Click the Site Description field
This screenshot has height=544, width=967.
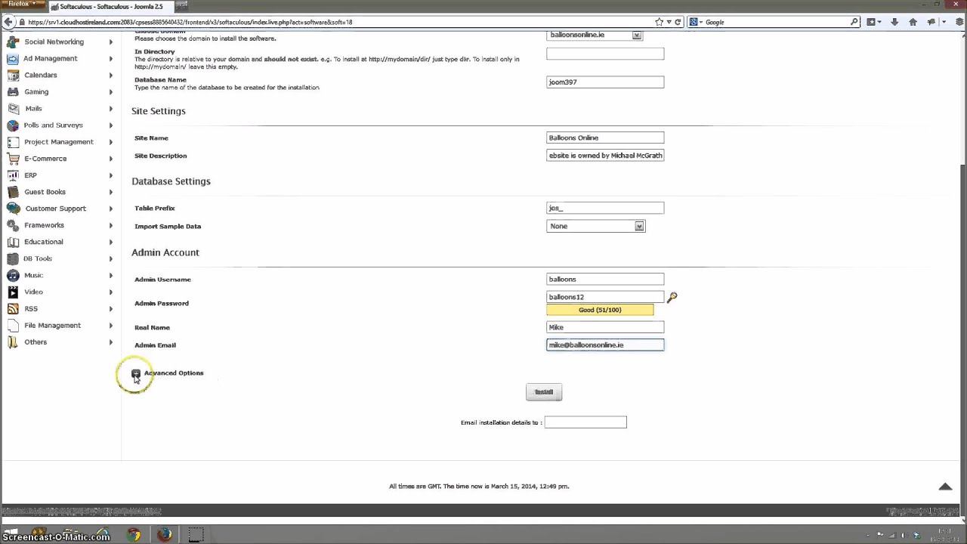click(605, 156)
